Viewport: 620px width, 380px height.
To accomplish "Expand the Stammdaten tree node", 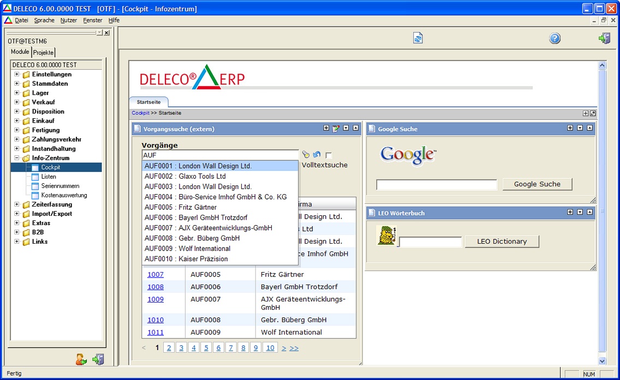I will point(17,84).
